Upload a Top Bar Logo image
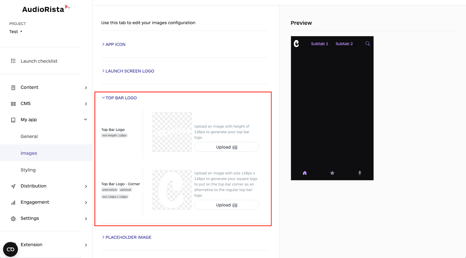This screenshot has height=258, width=466. pyautogui.click(x=227, y=147)
